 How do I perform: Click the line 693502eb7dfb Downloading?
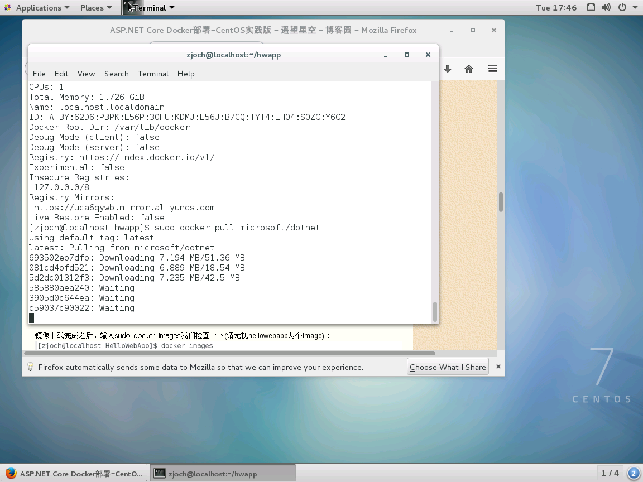(x=137, y=258)
